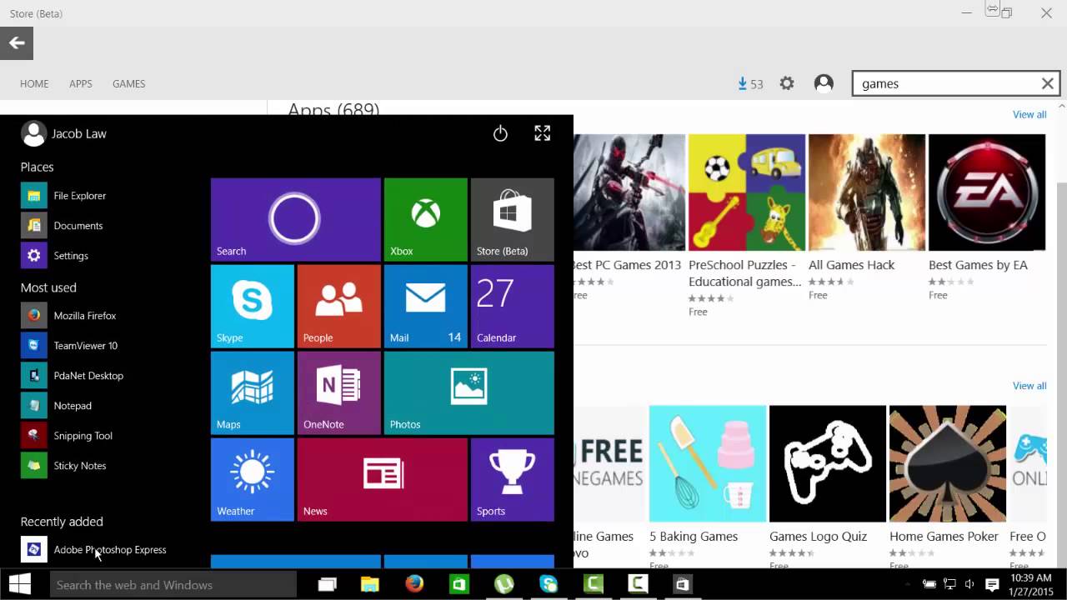This screenshot has width=1067, height=600.
Task: Open the News tile
Action: (x=383, y=479)
